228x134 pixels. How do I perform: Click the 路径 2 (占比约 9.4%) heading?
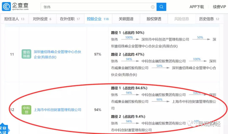pyautogui.click(x=128, y=116)
